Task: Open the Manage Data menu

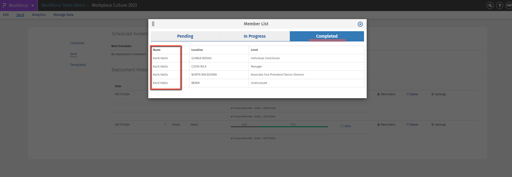Action: coord(63,15)
